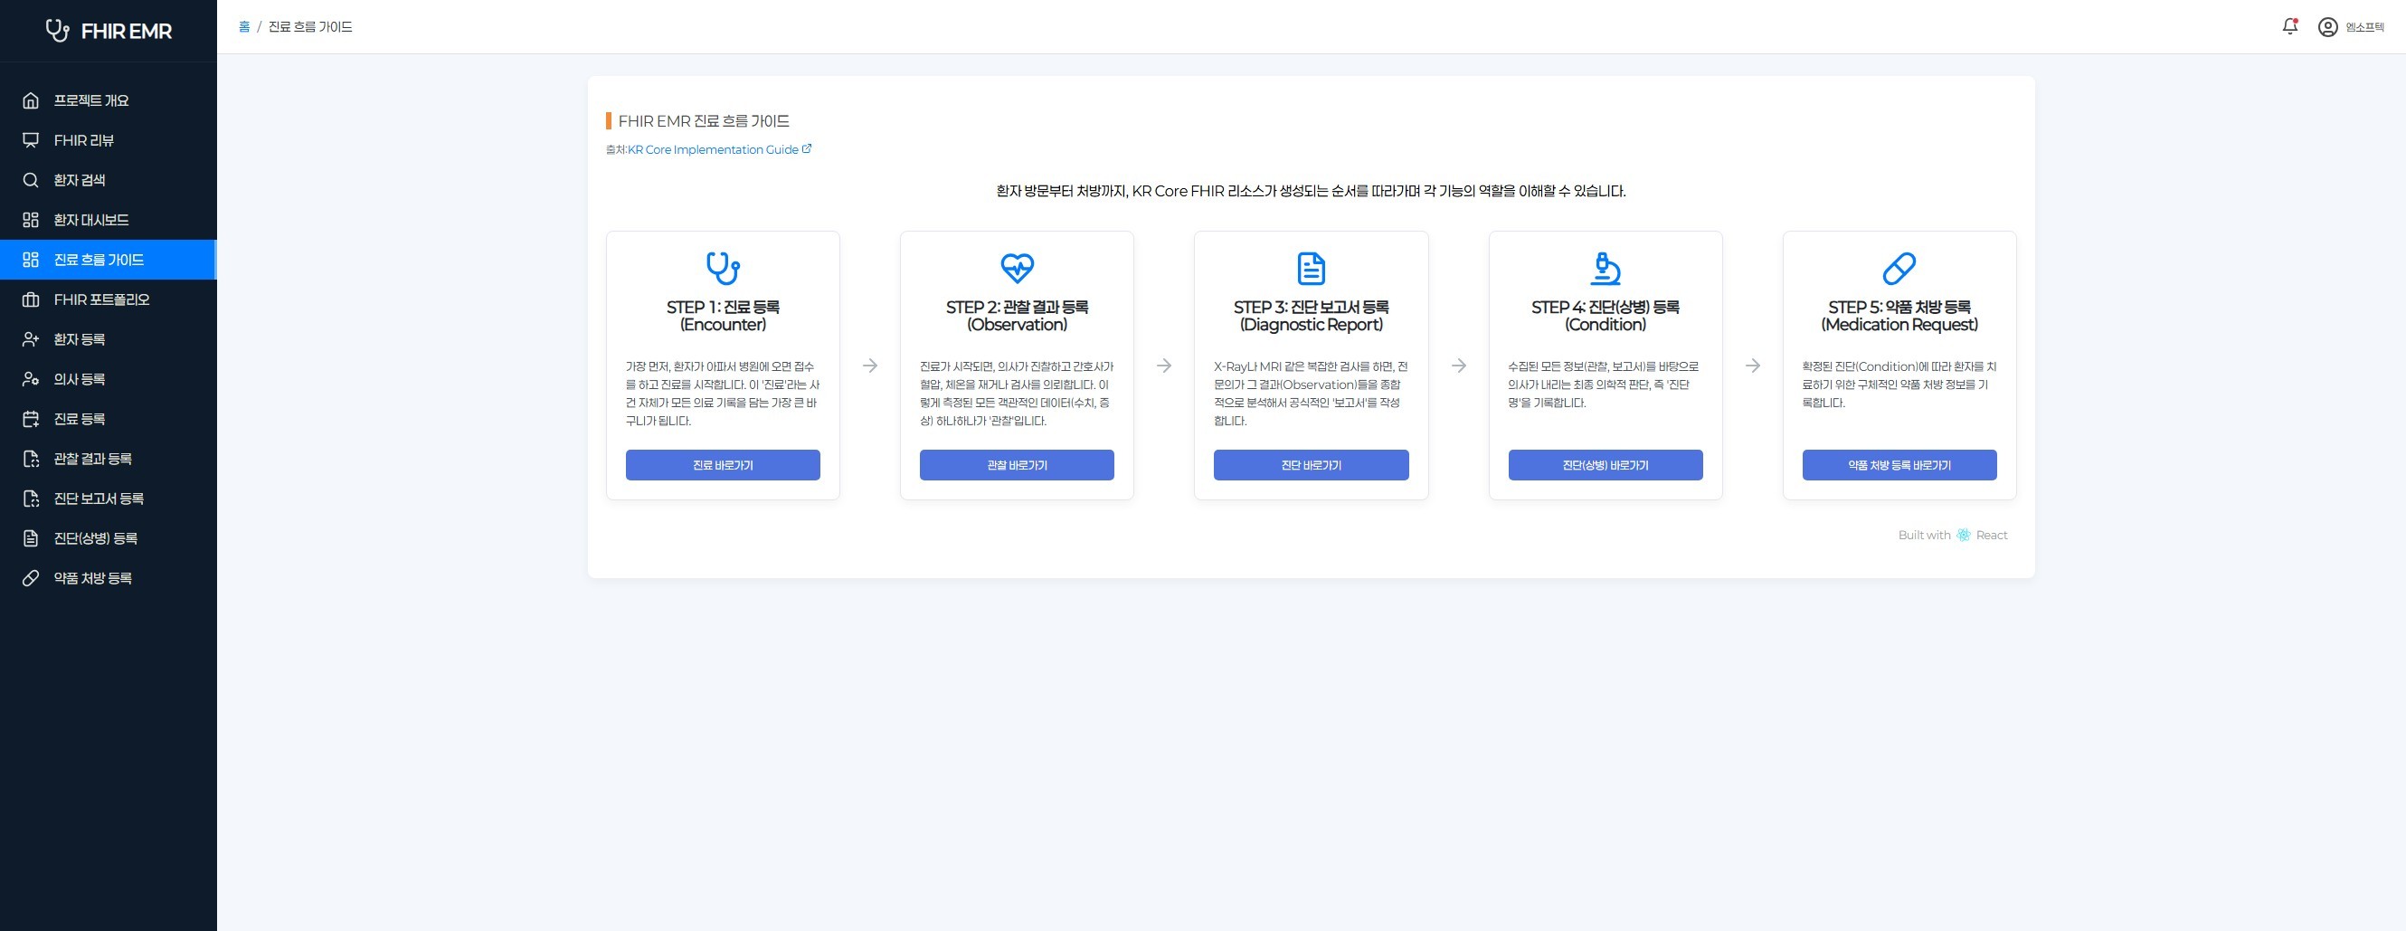Click the grid icon beside 환자 대시보드
The height and width of the screenshot is (931, 2406).
tap(31, 221)
